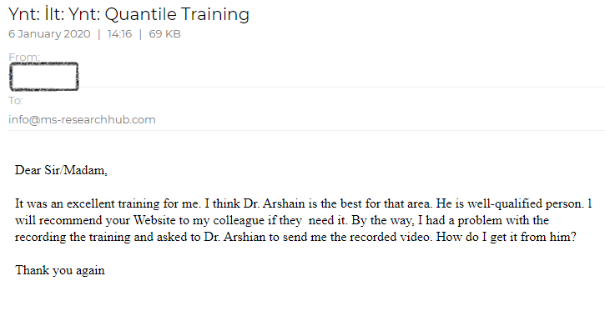Click the '69 KB' message size
Screen dimensions: 605x311
164,34
